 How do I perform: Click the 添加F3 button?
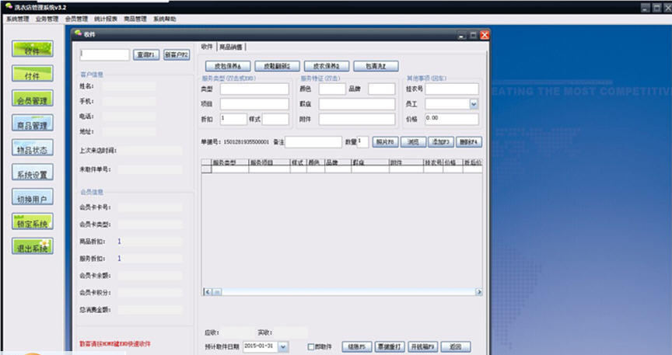[441, 142]
